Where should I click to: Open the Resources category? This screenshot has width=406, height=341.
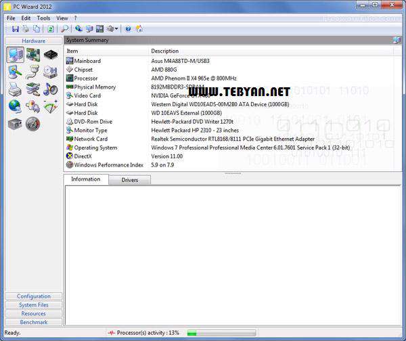(33, 313)
